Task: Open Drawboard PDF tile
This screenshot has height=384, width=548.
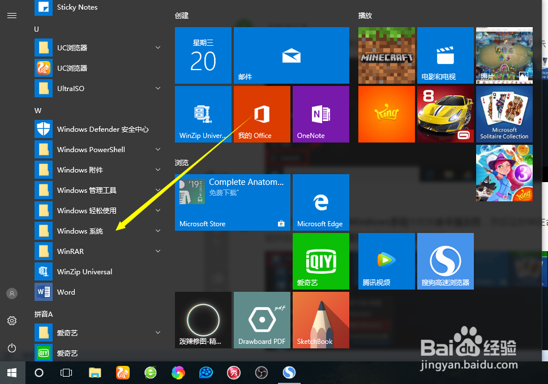Action: pyautogui.click(x=262, y=320)
